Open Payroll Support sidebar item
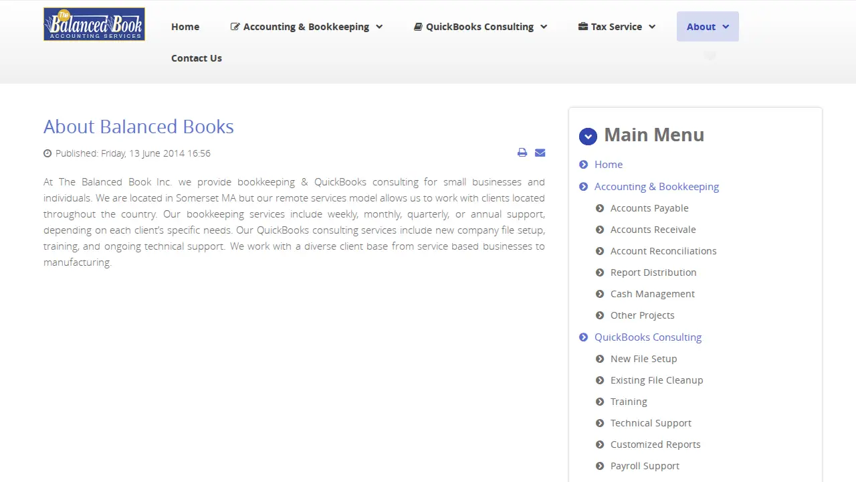The width and height of the screenshot is (856, 482). tap(645, 466)
